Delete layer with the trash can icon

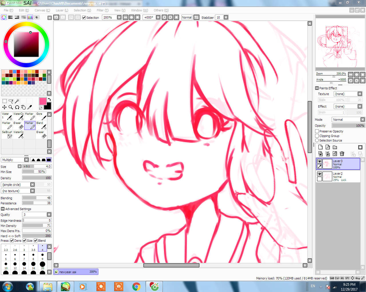coord(342,154)
